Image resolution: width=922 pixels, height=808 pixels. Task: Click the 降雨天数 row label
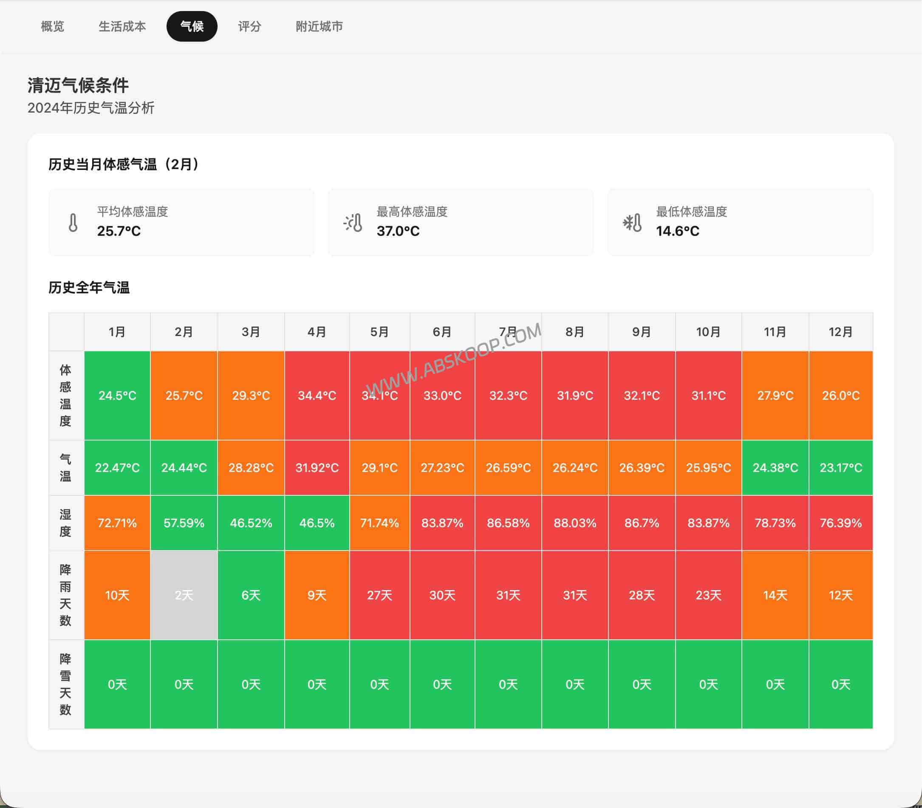tap(66, 595)
